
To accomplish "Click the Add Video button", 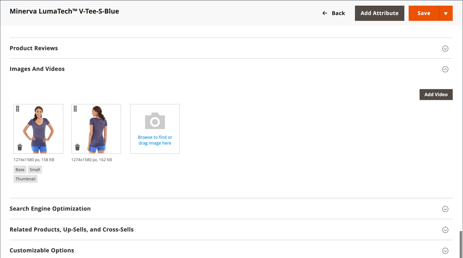I will click(x=436, y=94).
